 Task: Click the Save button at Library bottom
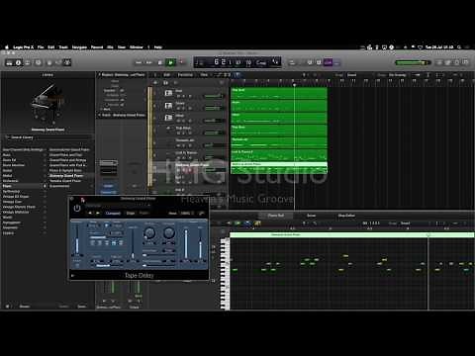click(x=82, y=307)
